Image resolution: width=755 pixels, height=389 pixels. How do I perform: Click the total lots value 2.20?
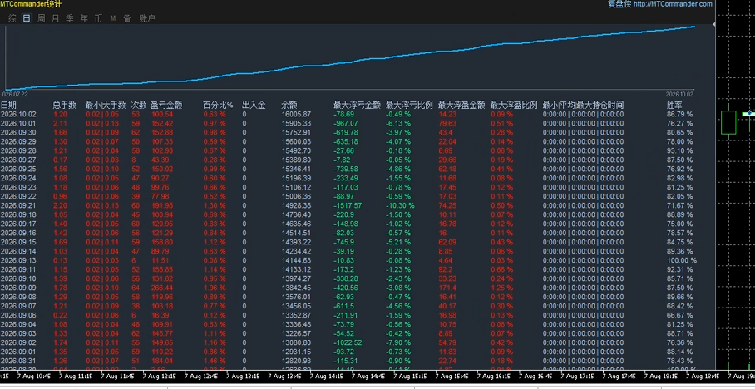(x=60, y=205)
